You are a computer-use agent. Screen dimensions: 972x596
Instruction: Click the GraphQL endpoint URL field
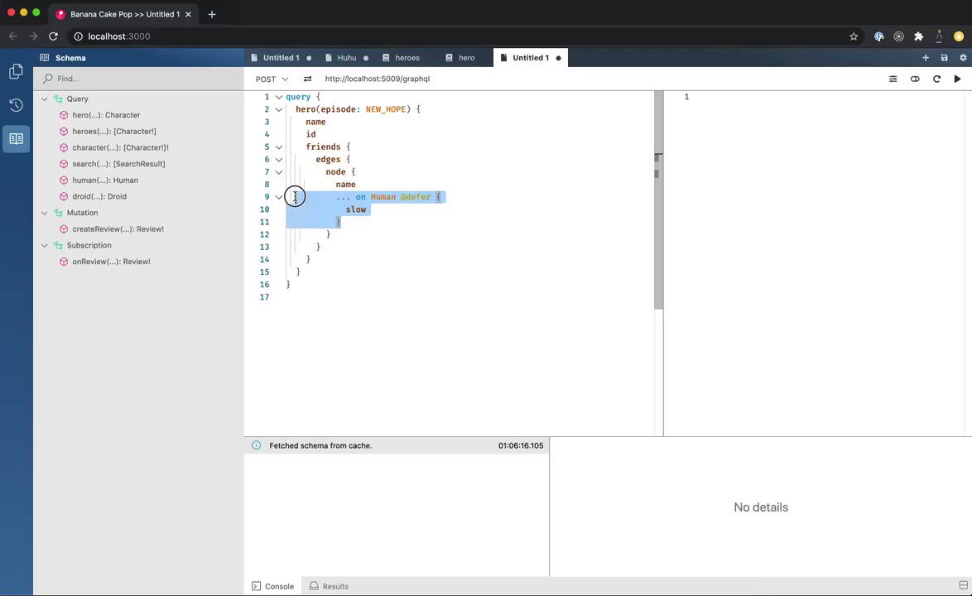click(x=378, y=79)
